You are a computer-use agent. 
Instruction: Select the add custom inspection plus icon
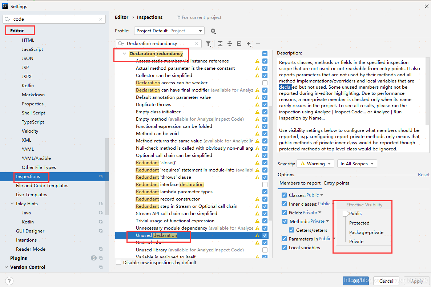click(249, 43)
